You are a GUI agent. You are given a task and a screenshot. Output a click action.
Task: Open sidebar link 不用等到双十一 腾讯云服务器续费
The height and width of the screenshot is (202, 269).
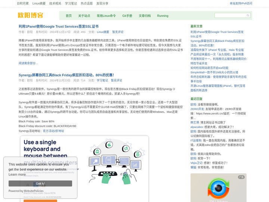tap(219, 61)
